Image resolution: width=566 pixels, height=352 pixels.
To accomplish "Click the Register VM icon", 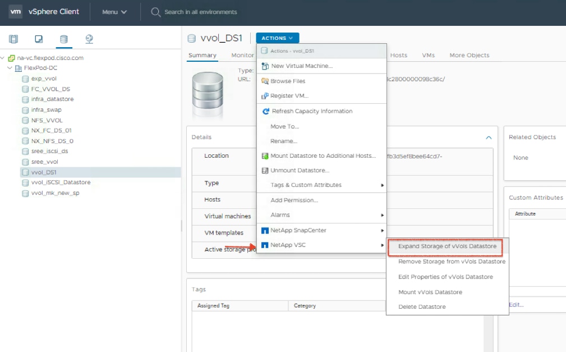I will (265, 96).
